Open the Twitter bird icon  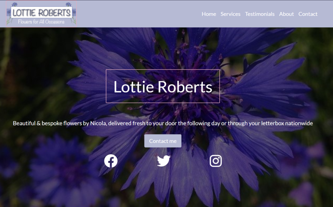(164, 161)
